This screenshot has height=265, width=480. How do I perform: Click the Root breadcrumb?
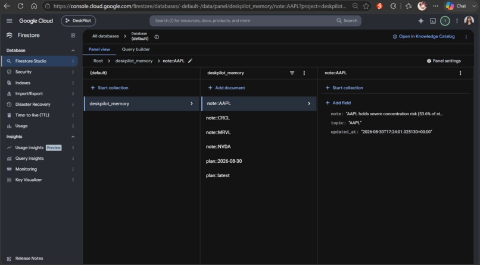98,61
